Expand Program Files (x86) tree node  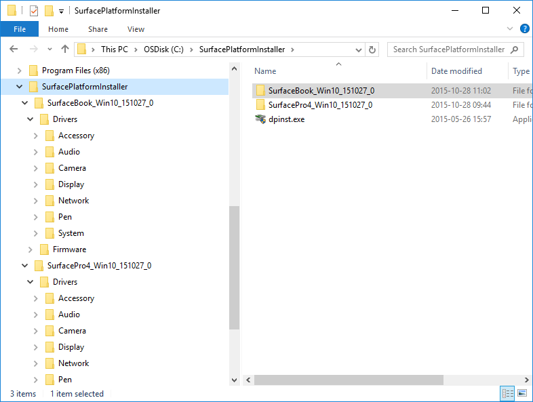(x=20, y=71)
